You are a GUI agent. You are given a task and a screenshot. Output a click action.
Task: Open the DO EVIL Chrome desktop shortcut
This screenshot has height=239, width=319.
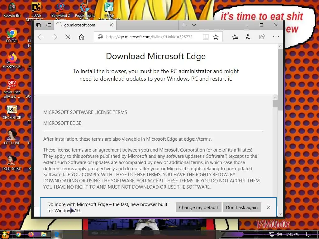[12, 35]
